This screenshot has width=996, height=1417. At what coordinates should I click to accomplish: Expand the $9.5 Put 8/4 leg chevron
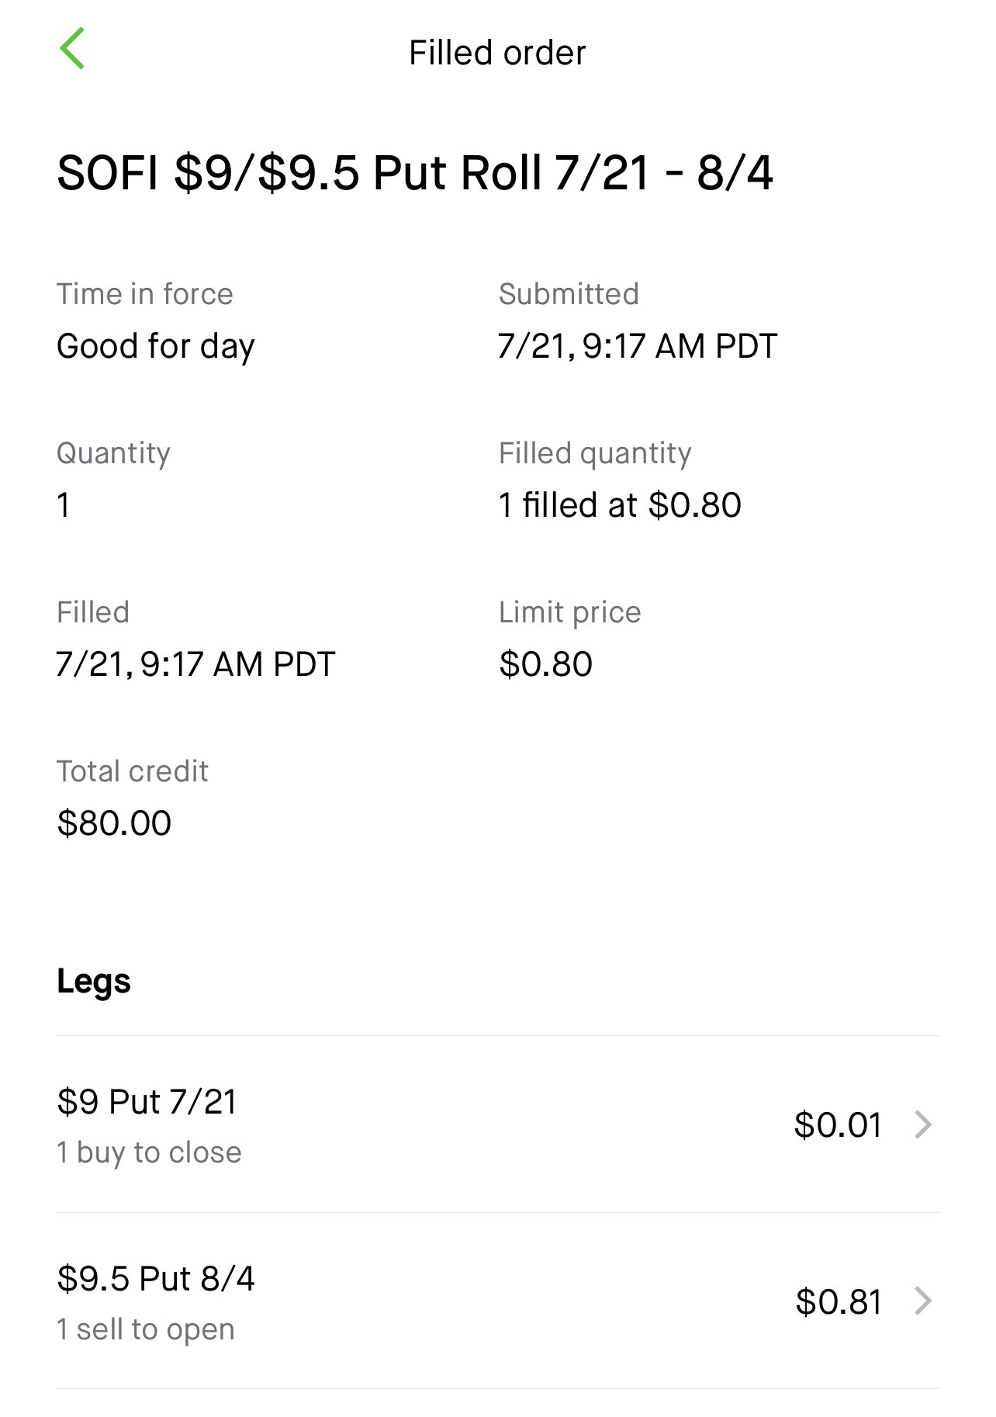922,1301
